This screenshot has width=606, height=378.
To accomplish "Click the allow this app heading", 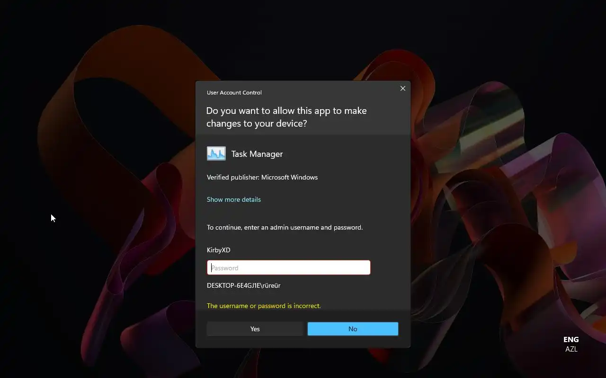I will 286,117.
